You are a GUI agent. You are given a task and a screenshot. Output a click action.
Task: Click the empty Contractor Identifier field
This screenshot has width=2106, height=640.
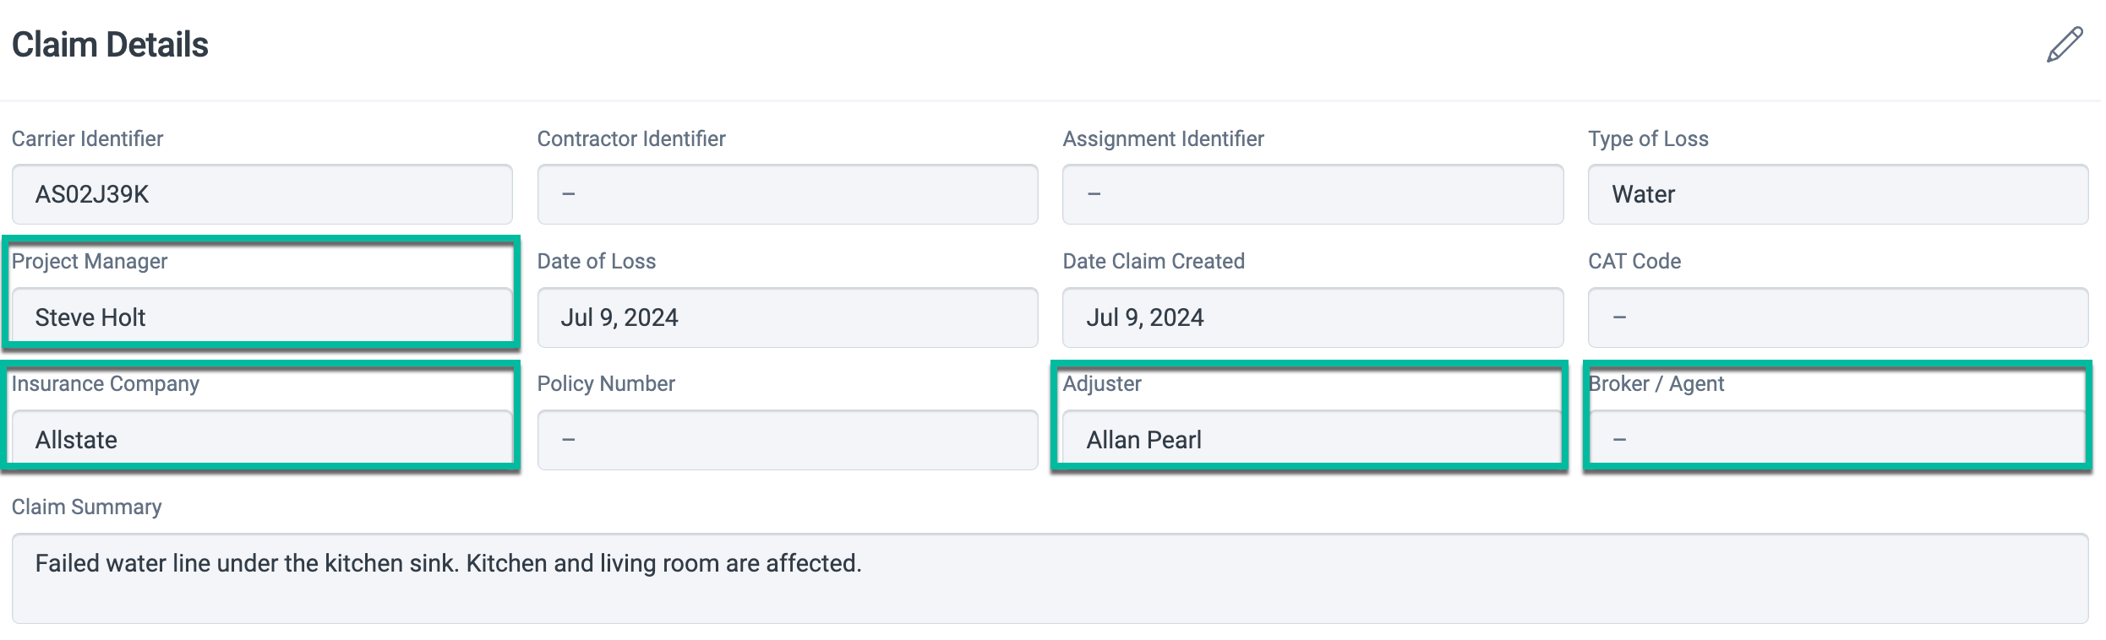click(x=788, y=194)
